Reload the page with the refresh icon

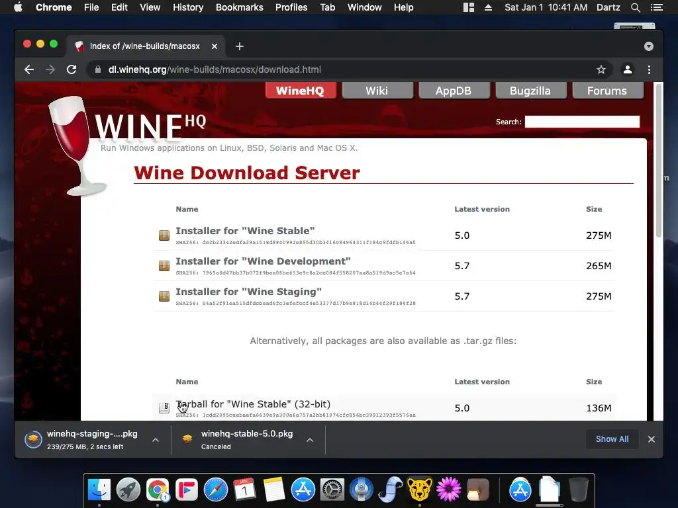[72, 69]
